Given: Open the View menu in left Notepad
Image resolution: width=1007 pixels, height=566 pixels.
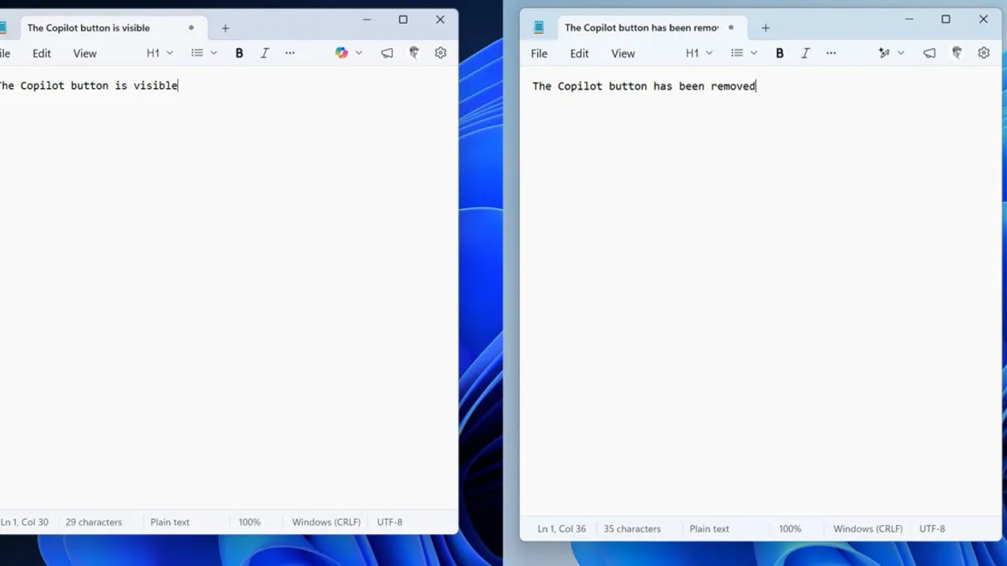Looking at the screenshot, I should (85, 53).
